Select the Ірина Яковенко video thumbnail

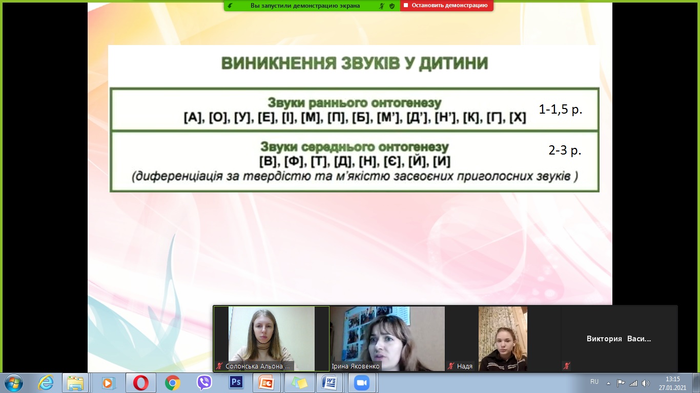click(x=387, y=338)
